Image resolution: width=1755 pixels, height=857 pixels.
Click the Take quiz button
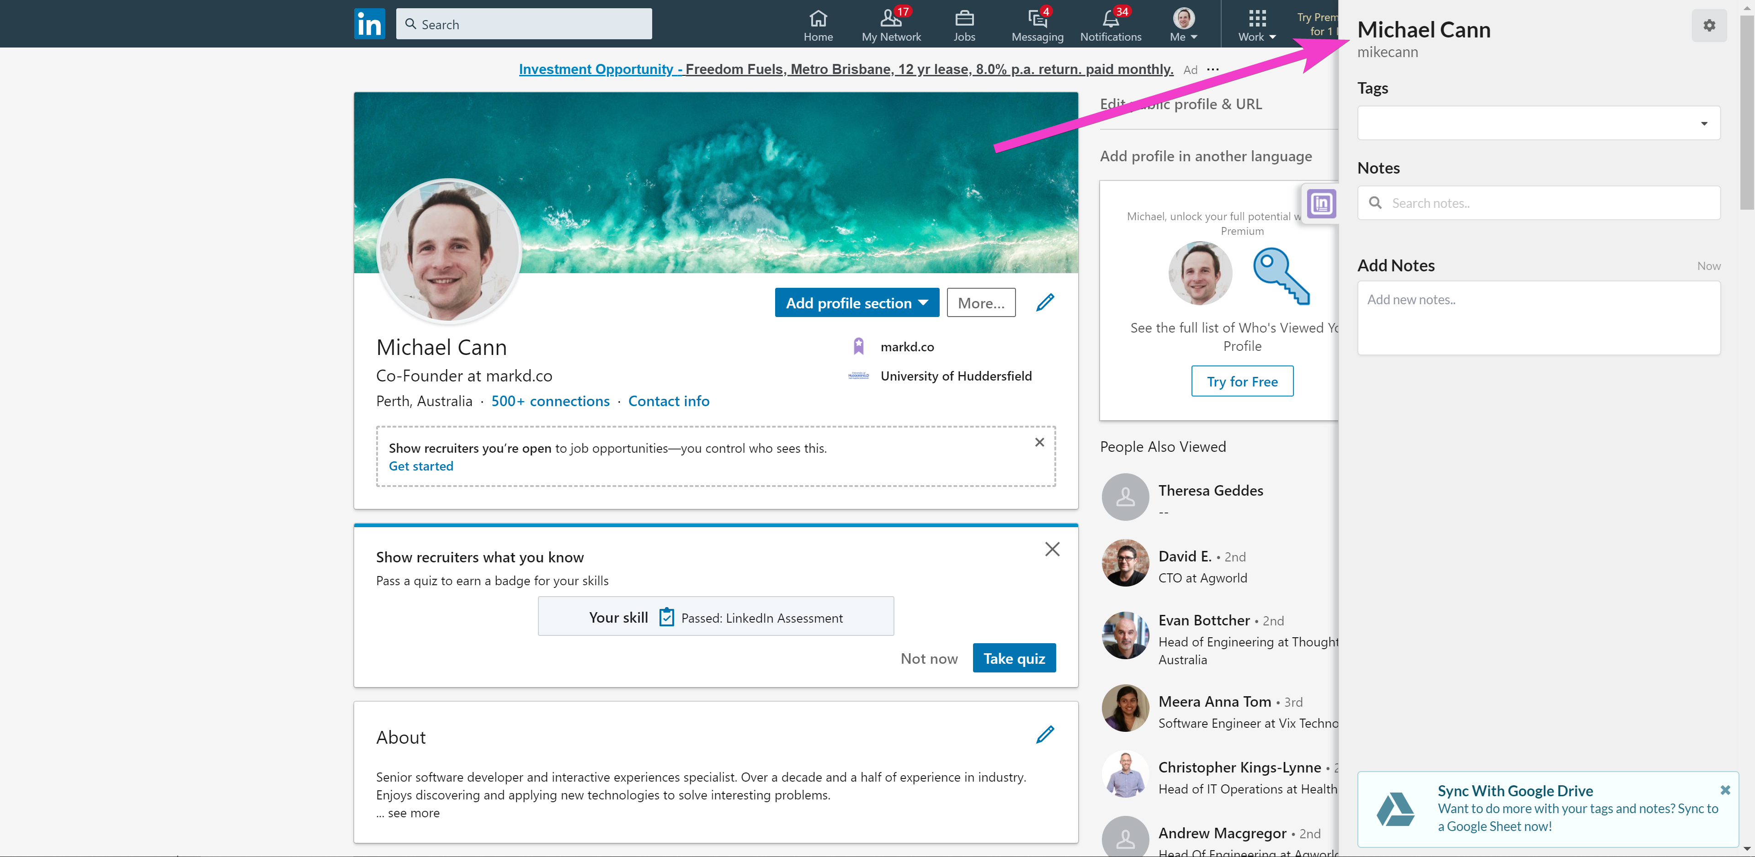point(1014,658)
